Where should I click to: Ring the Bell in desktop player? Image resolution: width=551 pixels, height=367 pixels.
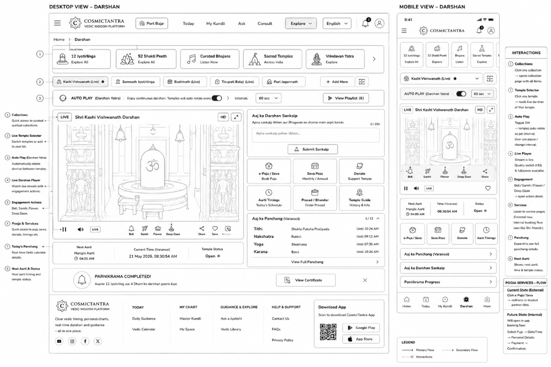[x=131, y=230]
